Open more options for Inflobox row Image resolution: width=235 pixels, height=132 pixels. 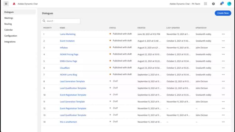223,48
